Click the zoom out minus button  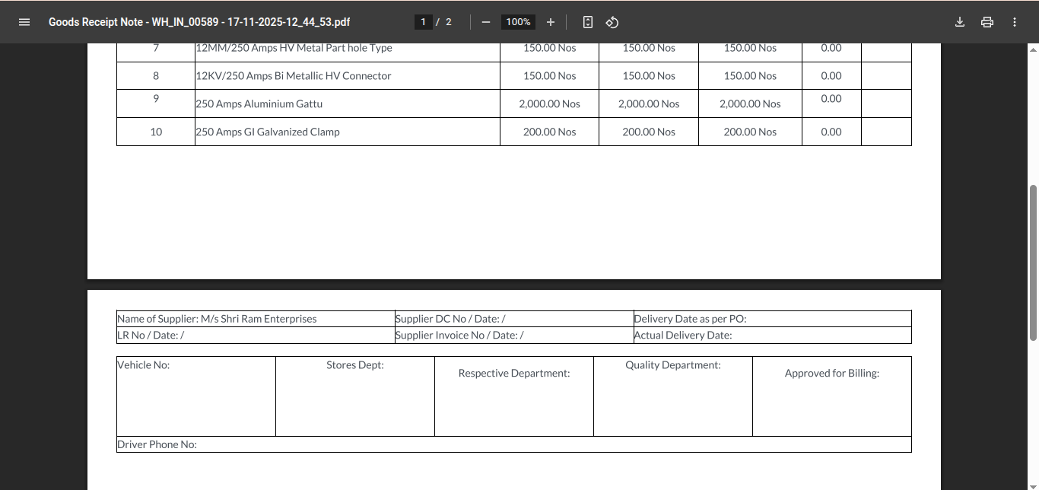pos(486,22)
